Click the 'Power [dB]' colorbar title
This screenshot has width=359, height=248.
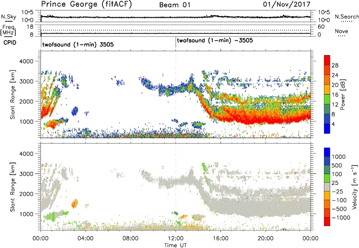pyautogui.click(x=342, y=94)
